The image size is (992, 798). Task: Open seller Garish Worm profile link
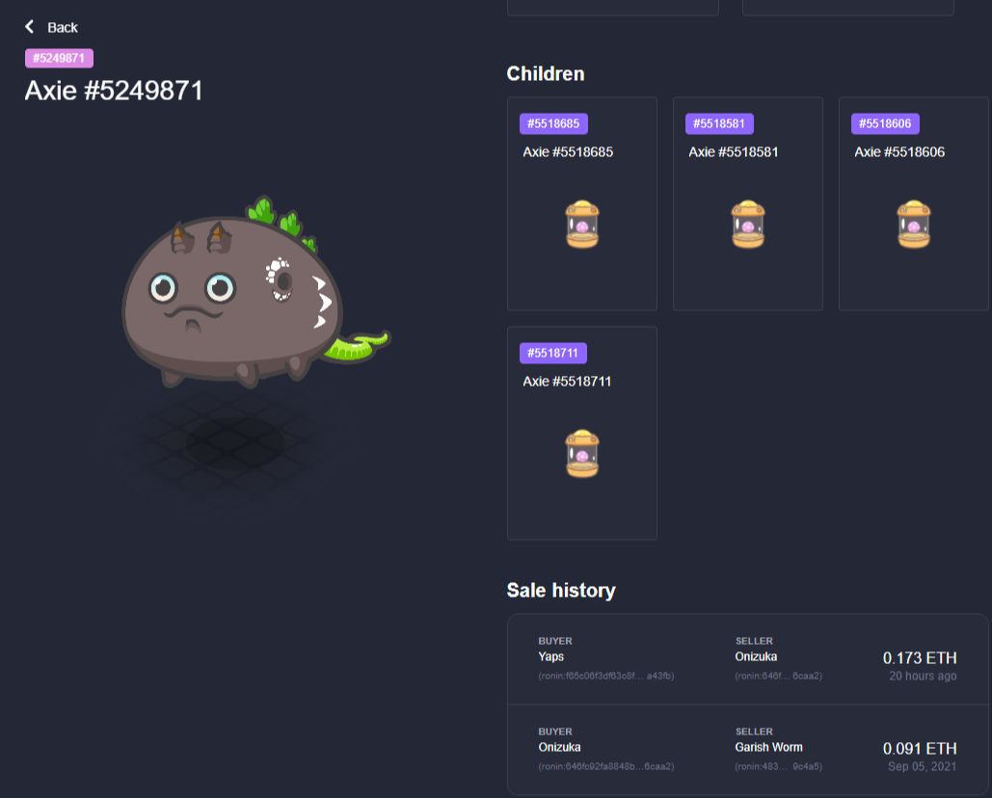[768, 747]
